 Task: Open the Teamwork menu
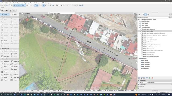pyautogui.click(x=33, y=3)
